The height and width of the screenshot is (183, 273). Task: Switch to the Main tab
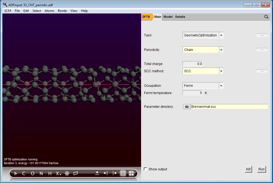point(158,17)
